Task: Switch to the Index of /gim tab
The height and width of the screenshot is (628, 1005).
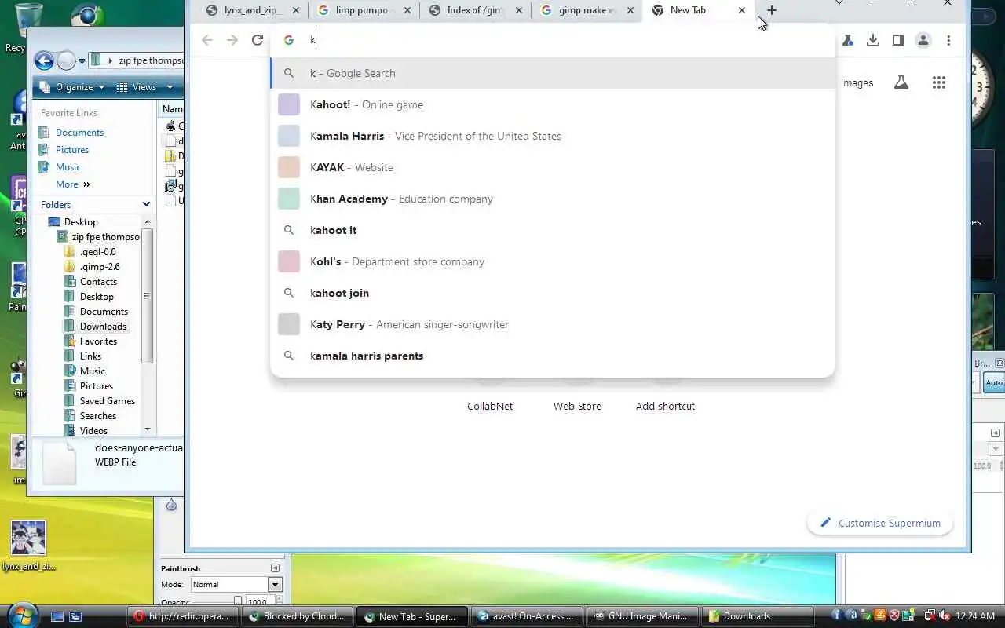Action: coord(474,10)
